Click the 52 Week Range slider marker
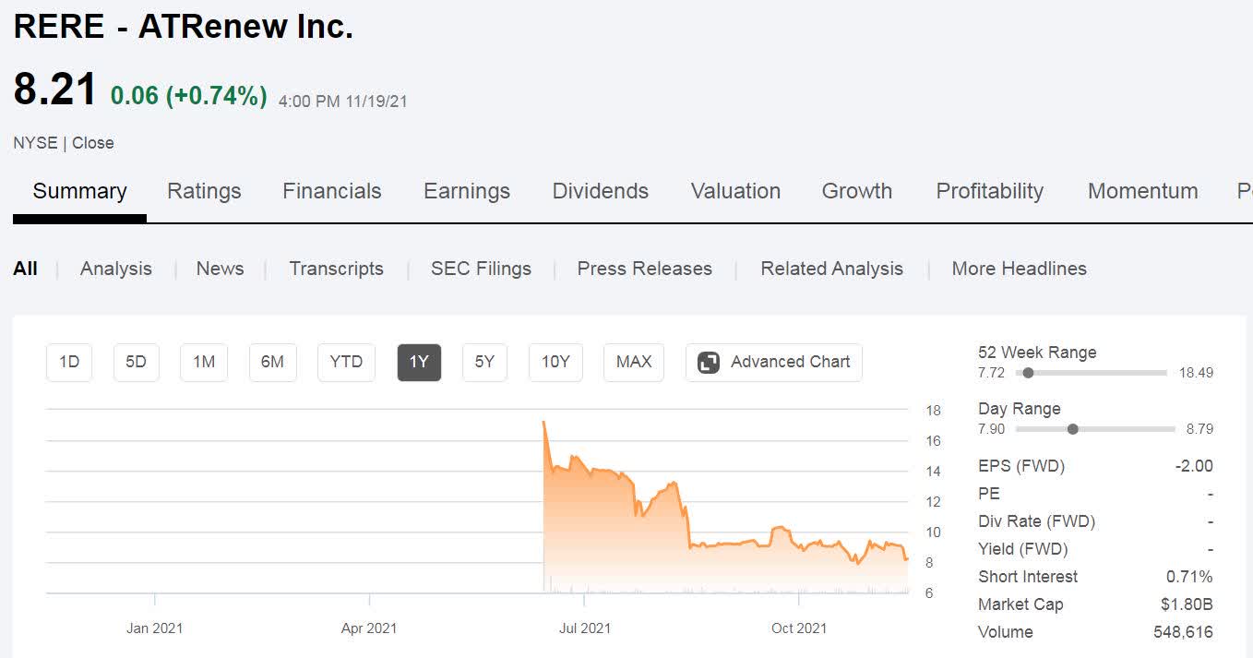The width and height of the screenshot is (1253, 658). [x=1028, y=373]
